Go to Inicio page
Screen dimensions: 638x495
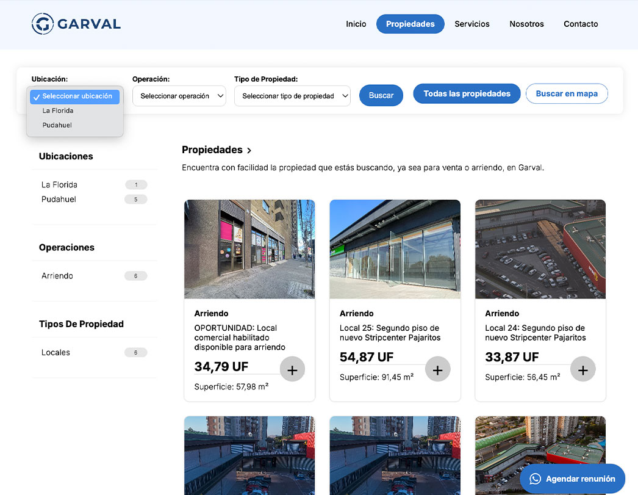point(356,24)
